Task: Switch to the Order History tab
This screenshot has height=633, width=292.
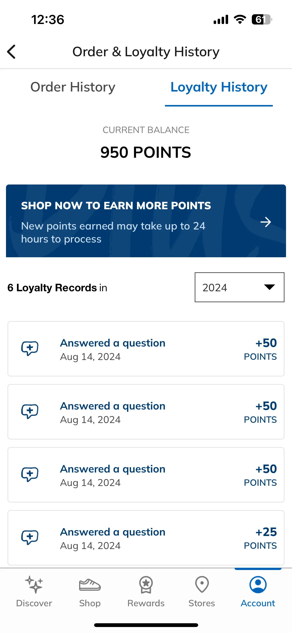Action: click(73, 87)
